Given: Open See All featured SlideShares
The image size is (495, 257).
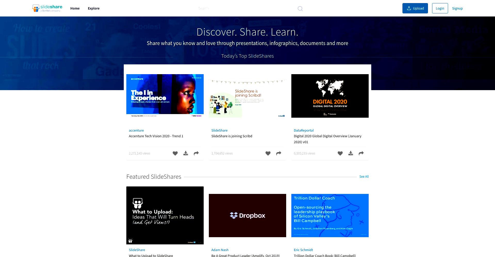Looking at the screenshot, I should tap(364, 177).
